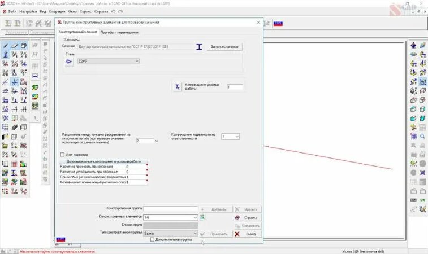Click the 'Конструктивная группа' name field
428x254 pixels.
point(171,209)
